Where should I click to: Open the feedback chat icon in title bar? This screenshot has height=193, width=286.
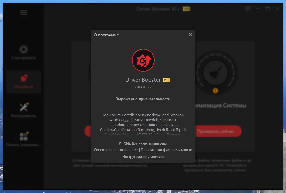[x=248, y=8]
